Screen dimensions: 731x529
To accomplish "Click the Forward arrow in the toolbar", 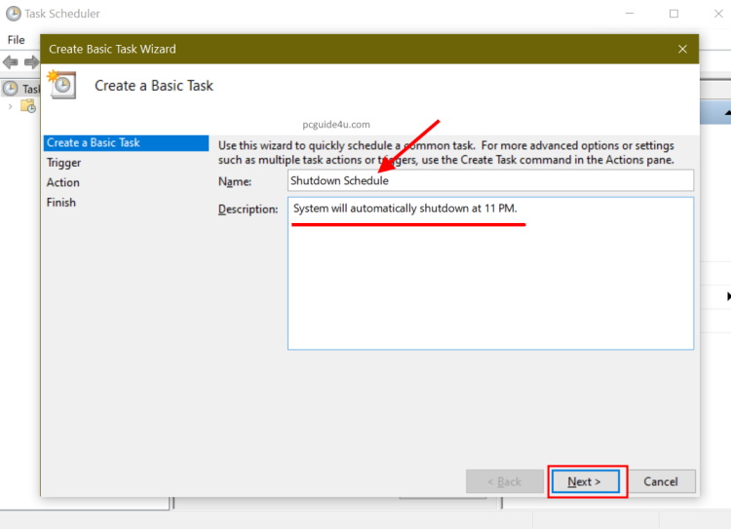I will [30, 62].
